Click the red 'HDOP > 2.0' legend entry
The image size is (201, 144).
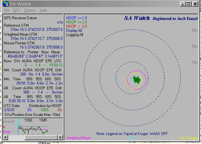pyautogui.click(x=77, y=26)
